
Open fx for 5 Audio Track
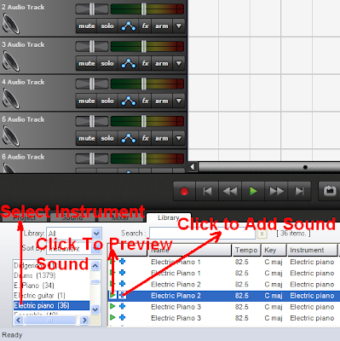coord(145,138)
